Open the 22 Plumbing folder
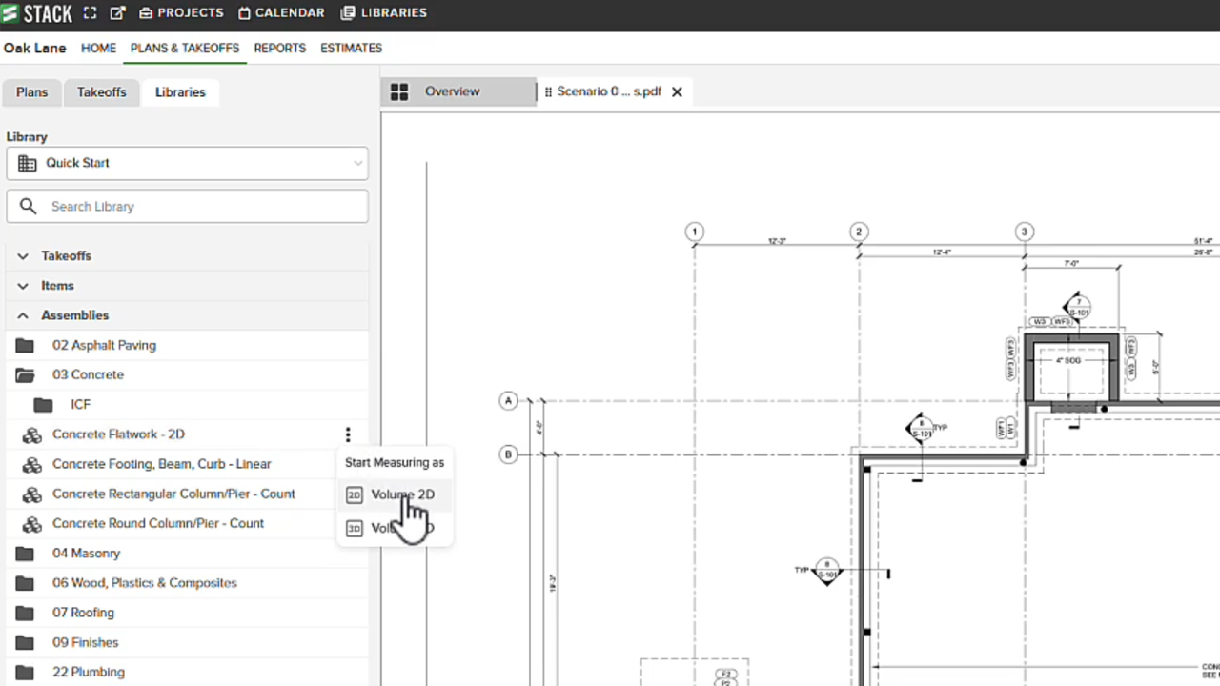 [88, 672]
